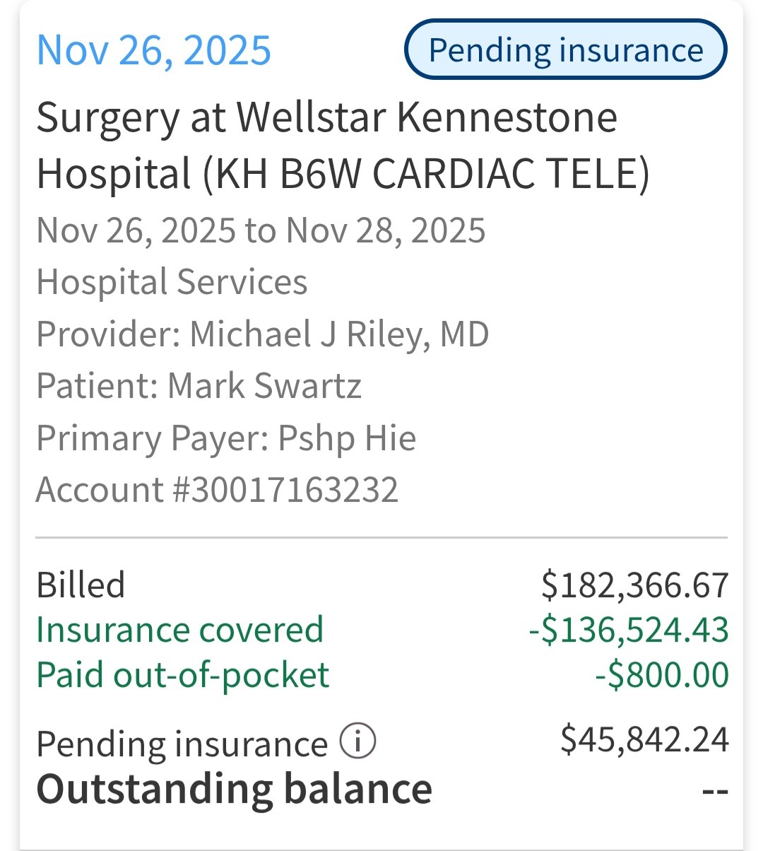Click the billed amount $182,366.67
This screenshot has width=763, height=851.
coord(634,585)
